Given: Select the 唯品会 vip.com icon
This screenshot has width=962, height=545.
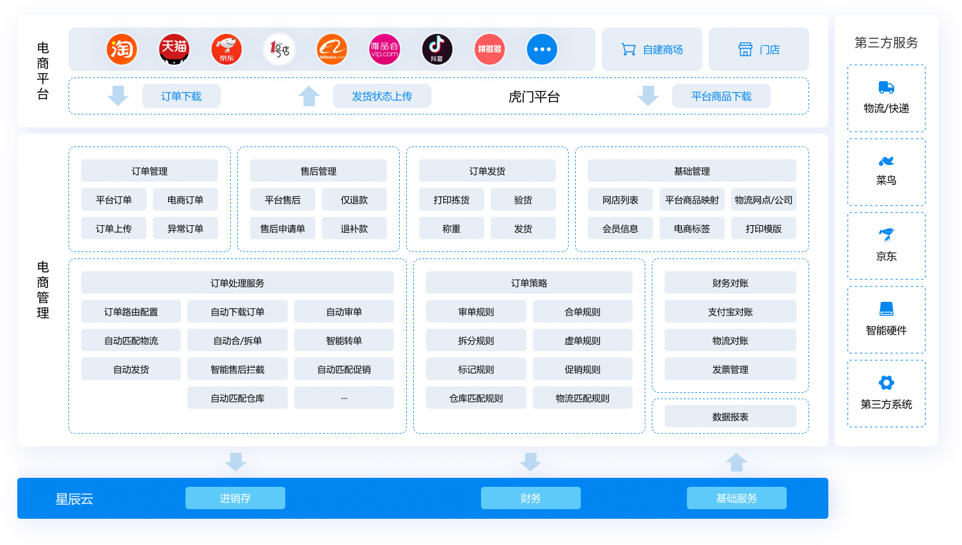Looking at the screenshot, I should [x=384, y=49].
